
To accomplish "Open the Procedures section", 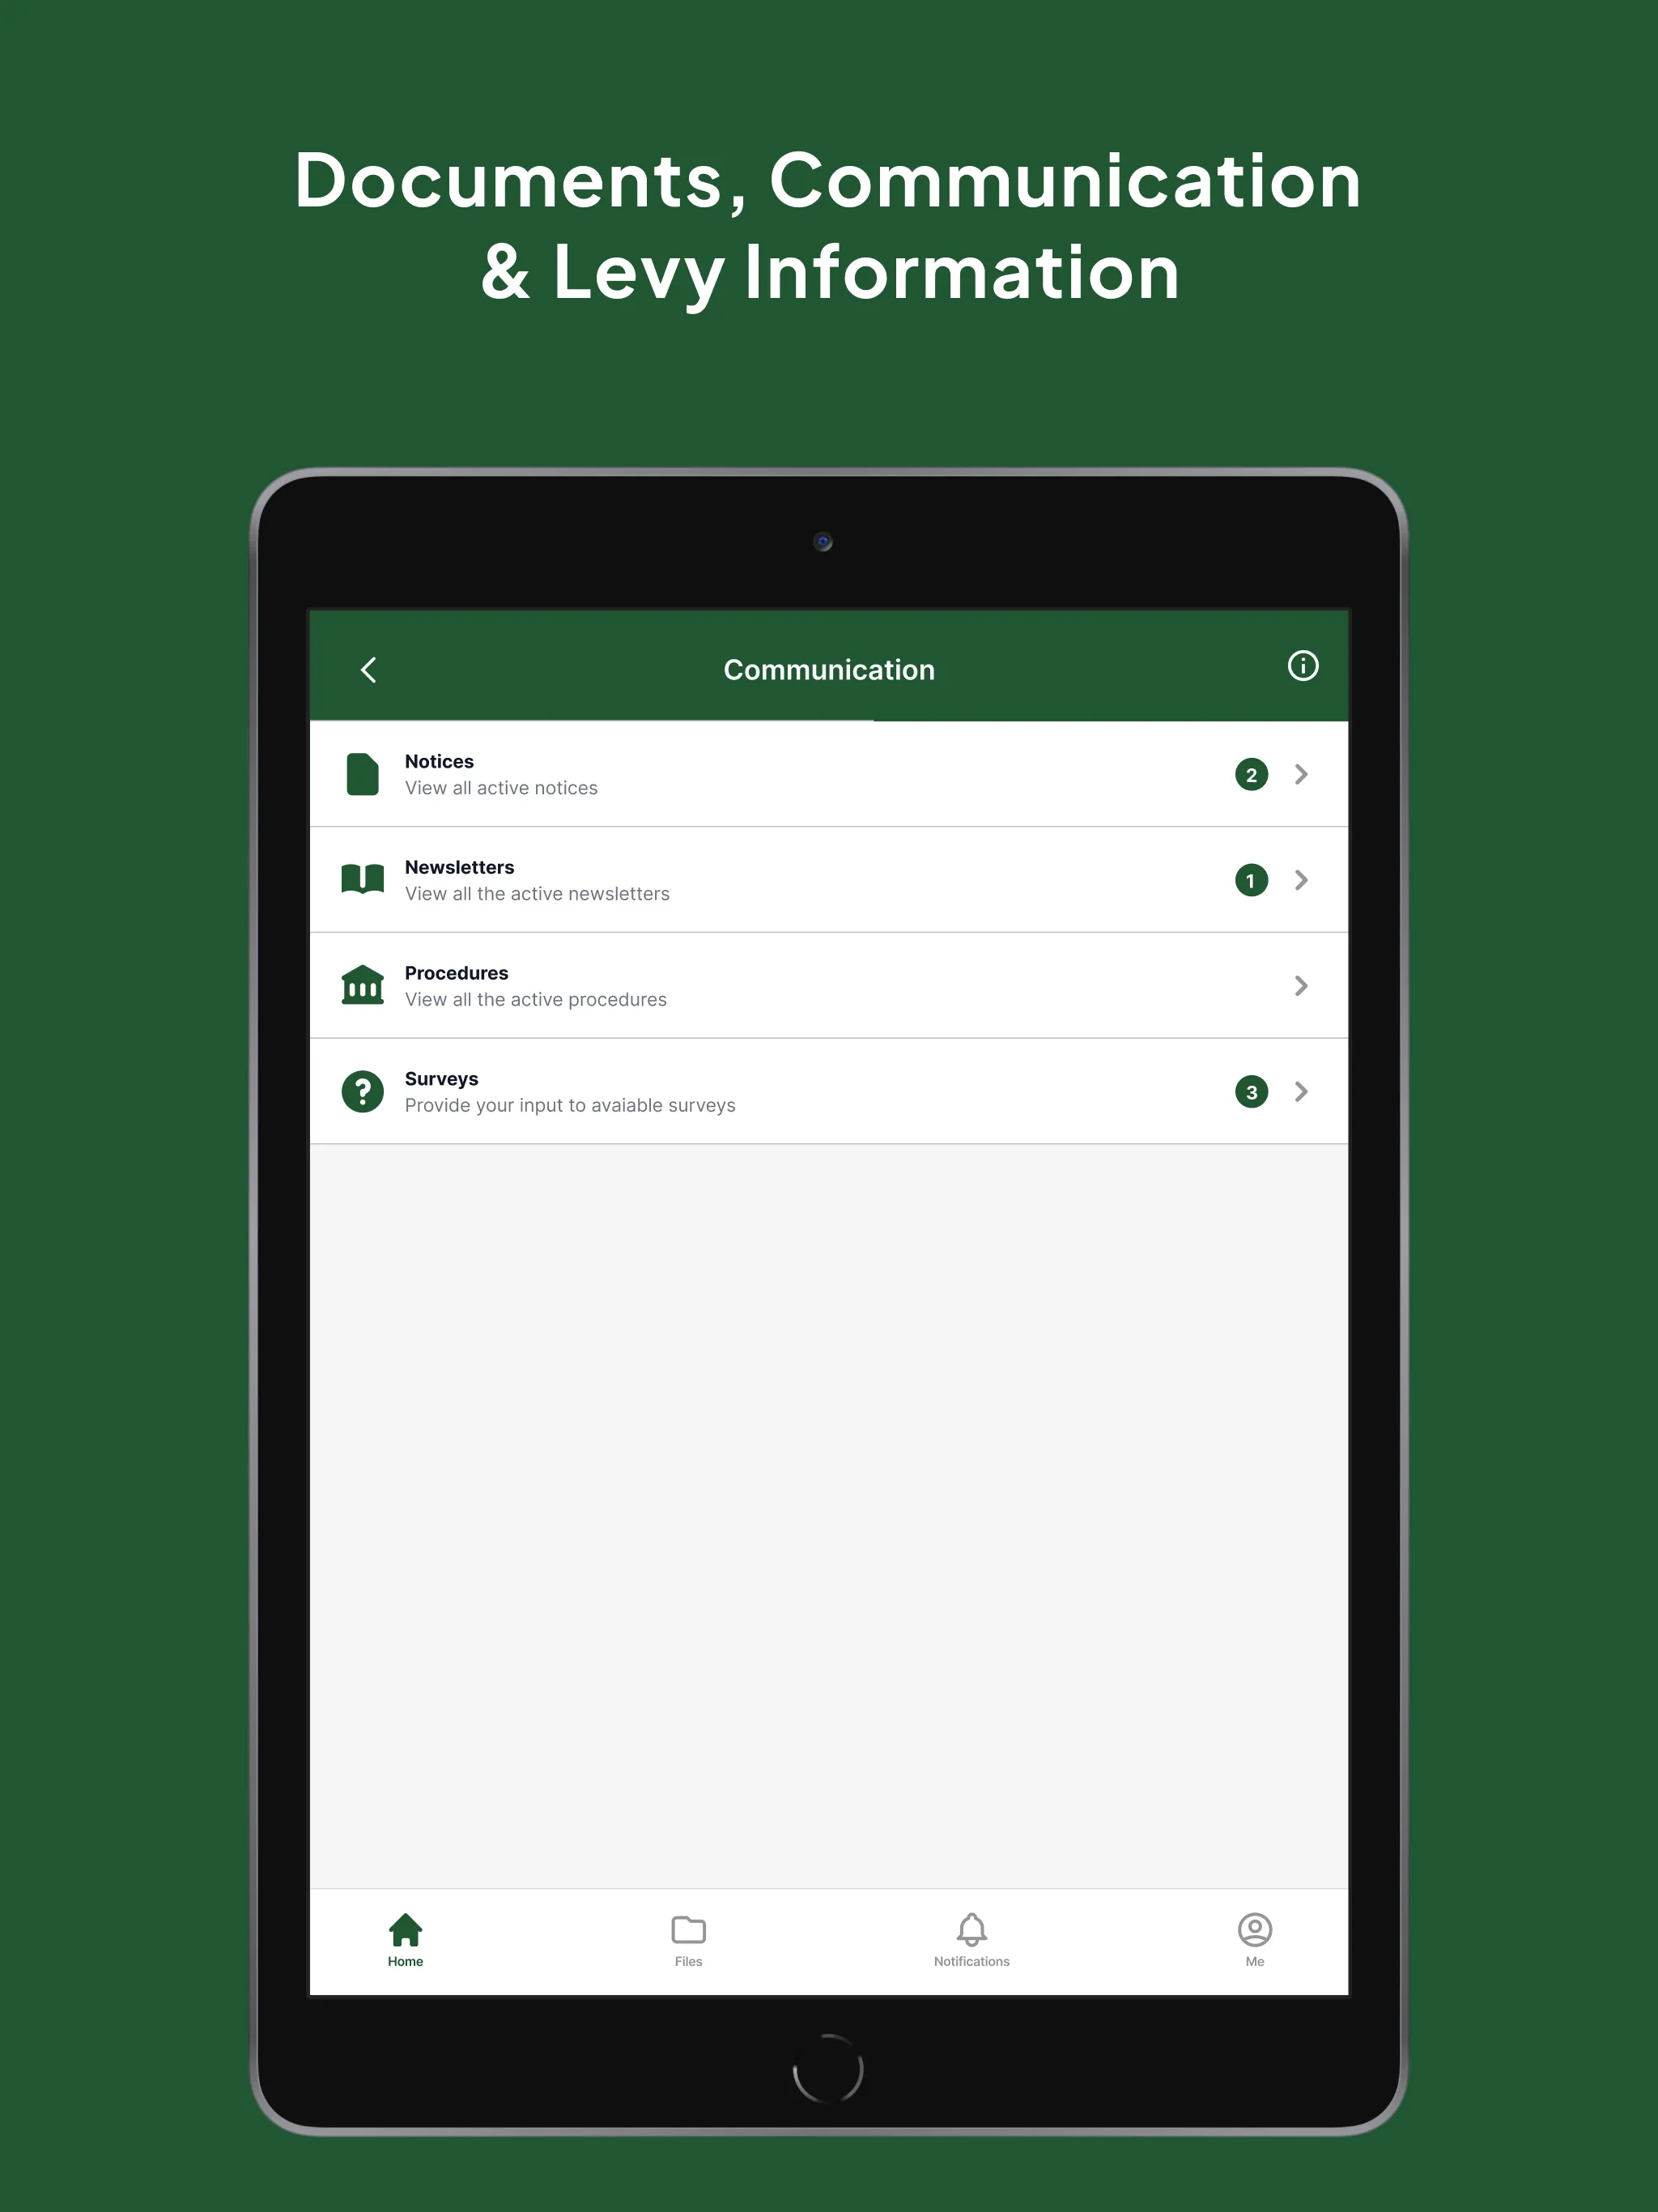I will point(829,984).
